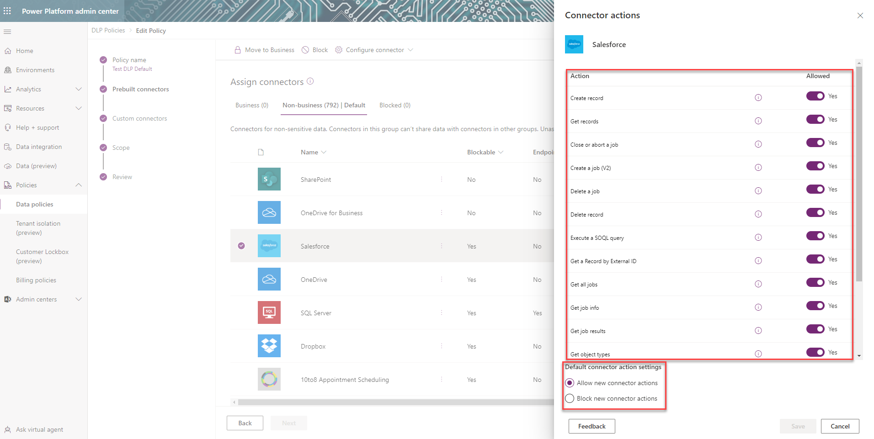874x439 pixels.
Task: Toggle the Get job info action
Action: click(815, 306)
